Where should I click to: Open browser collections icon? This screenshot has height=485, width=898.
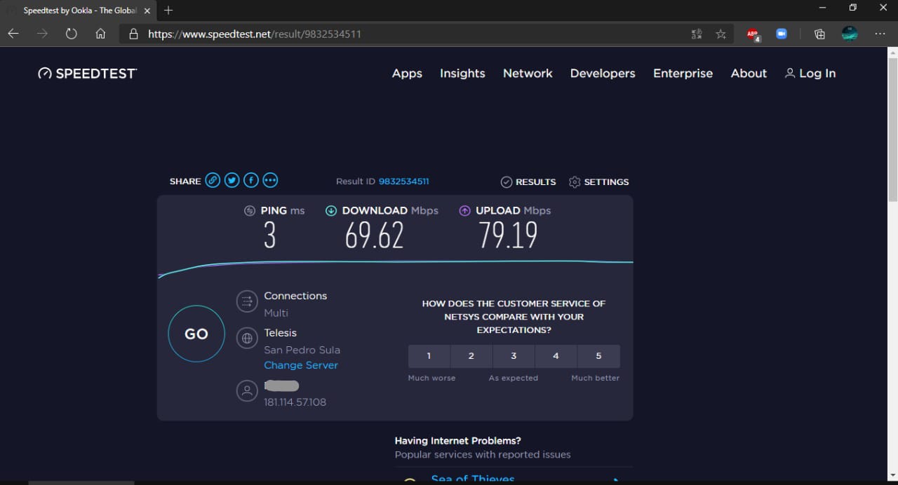click(819, 34)
